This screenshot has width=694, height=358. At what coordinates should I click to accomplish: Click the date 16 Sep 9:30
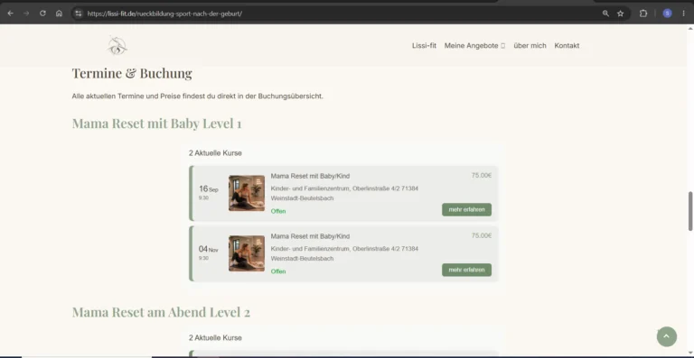pyautogui.click(x=209, y=192)
